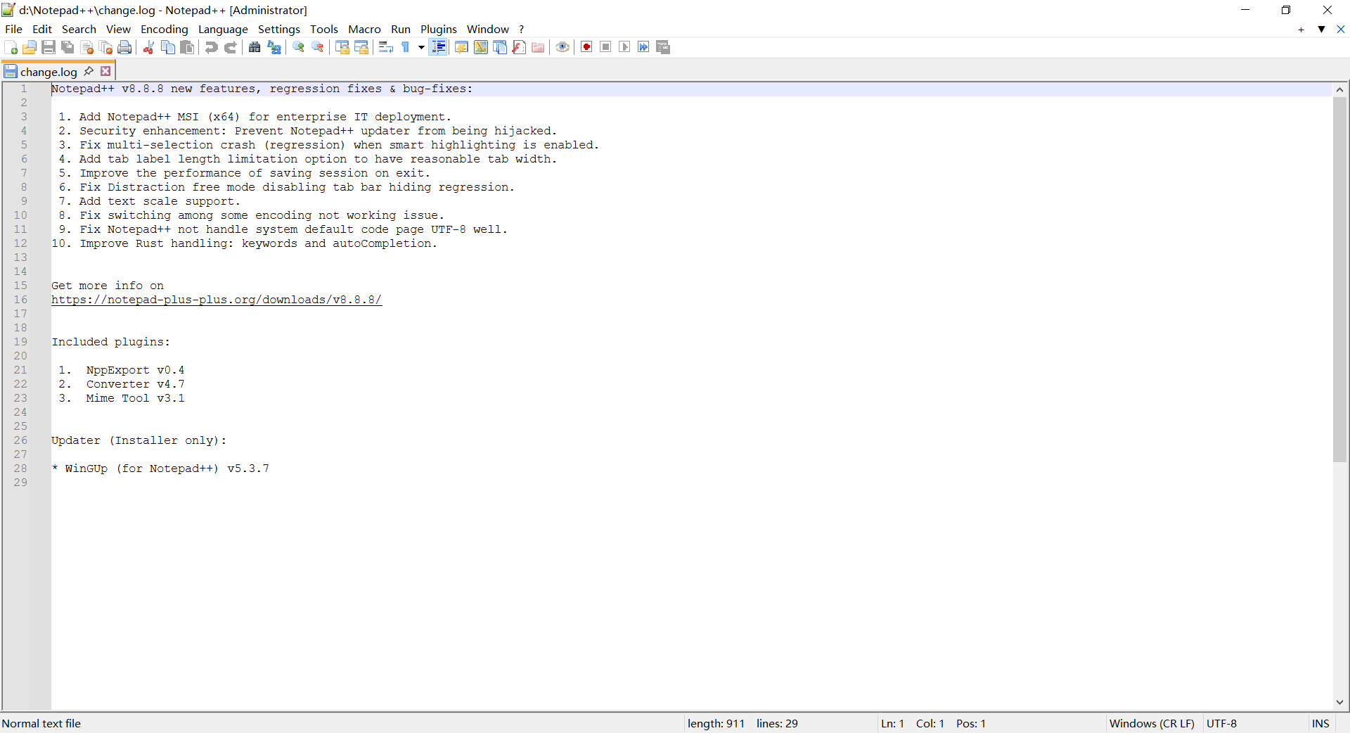The width and height of the screenshot is (1350, 733).
Task: Open the Plugins menu
Action: pyautogui.click(x=439, y=29)
